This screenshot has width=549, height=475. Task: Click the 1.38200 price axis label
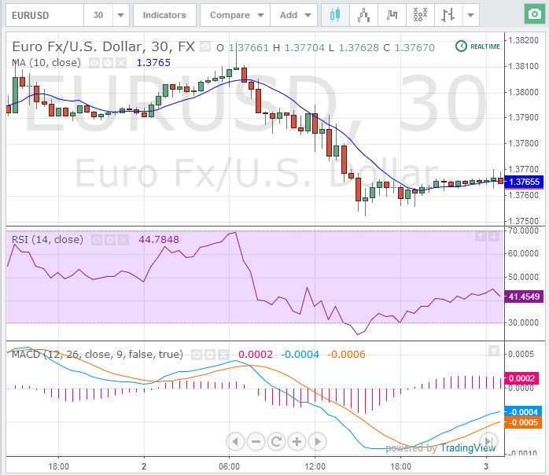pos(524,41)
